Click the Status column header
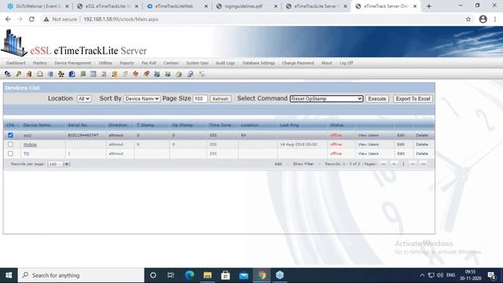The image size is (503, 283). click(x=336, y=125)
